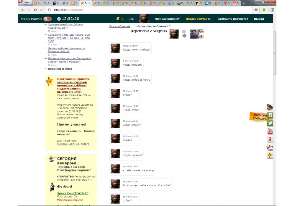
Task: Open the Все сообщения link
Action: (120, 26)
